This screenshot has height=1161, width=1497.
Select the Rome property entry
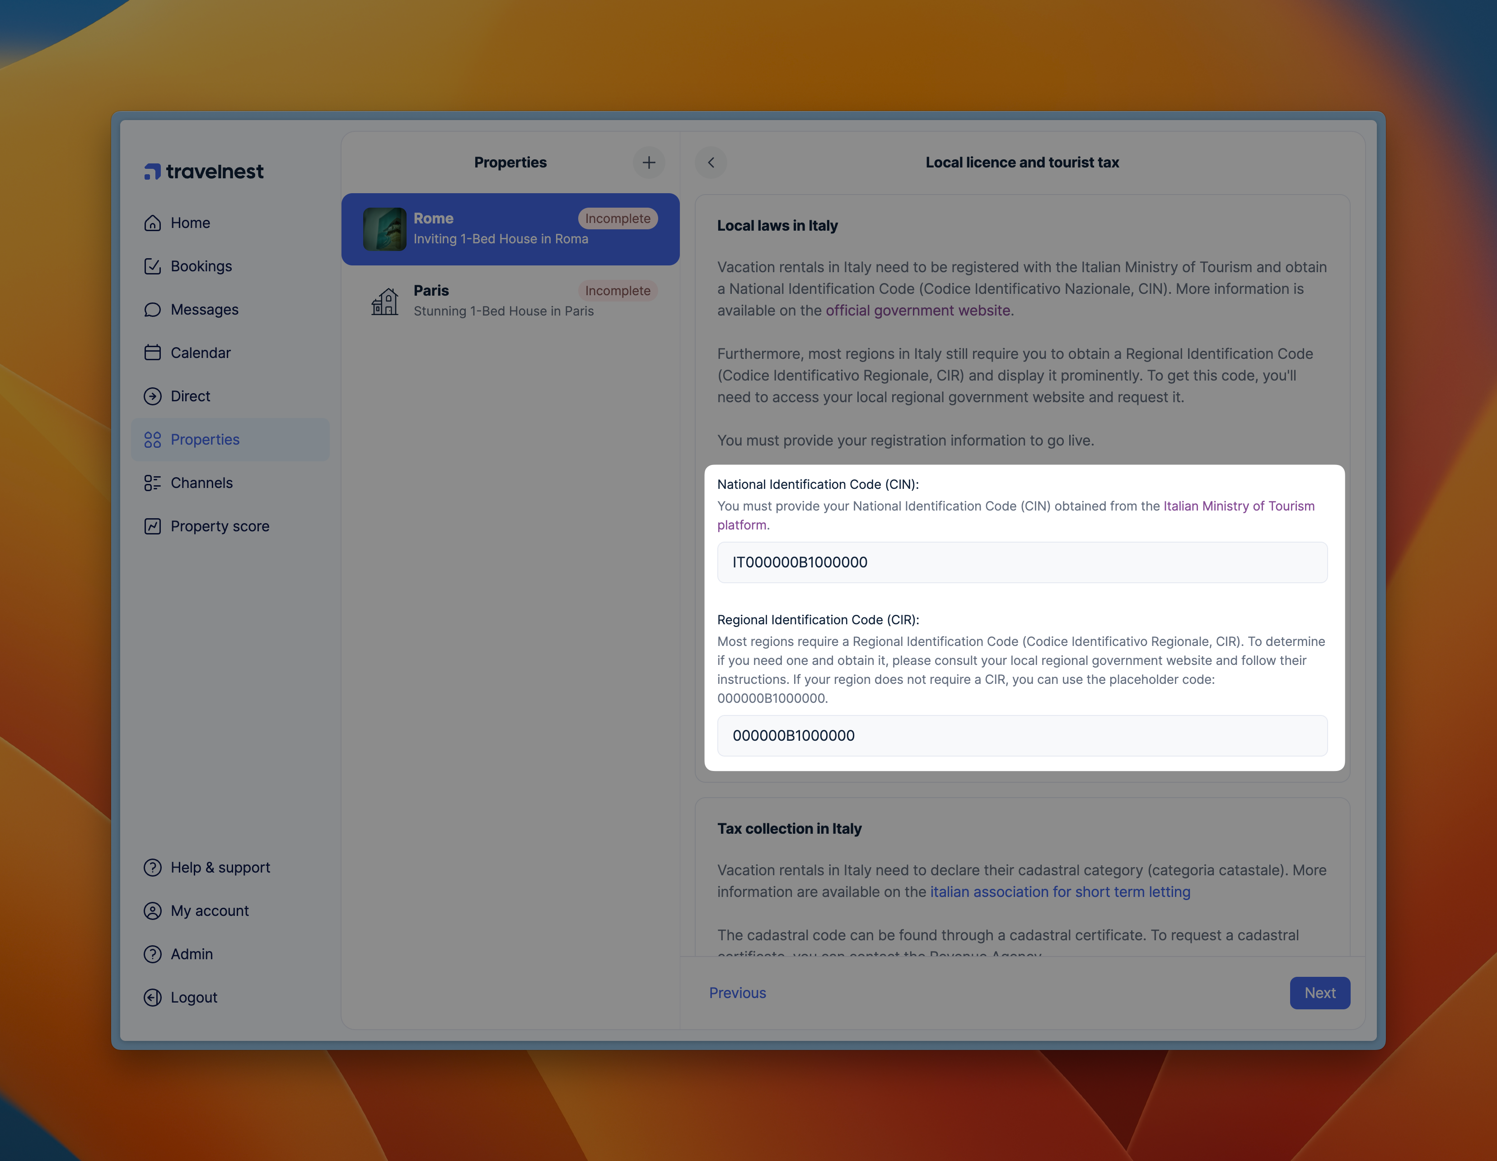click(x=510, y=229)
